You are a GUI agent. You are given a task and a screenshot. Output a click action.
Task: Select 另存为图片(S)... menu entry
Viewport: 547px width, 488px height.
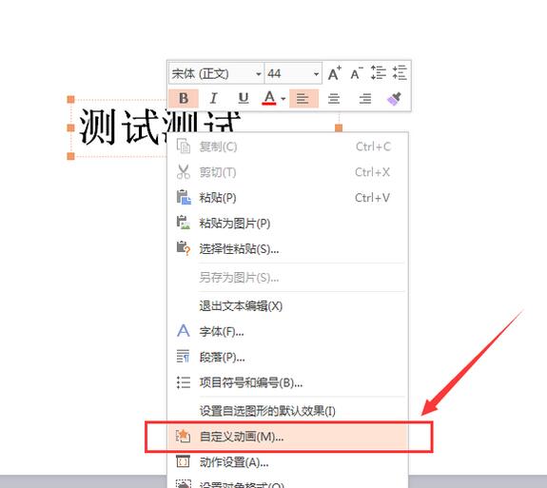coord(288,278)
